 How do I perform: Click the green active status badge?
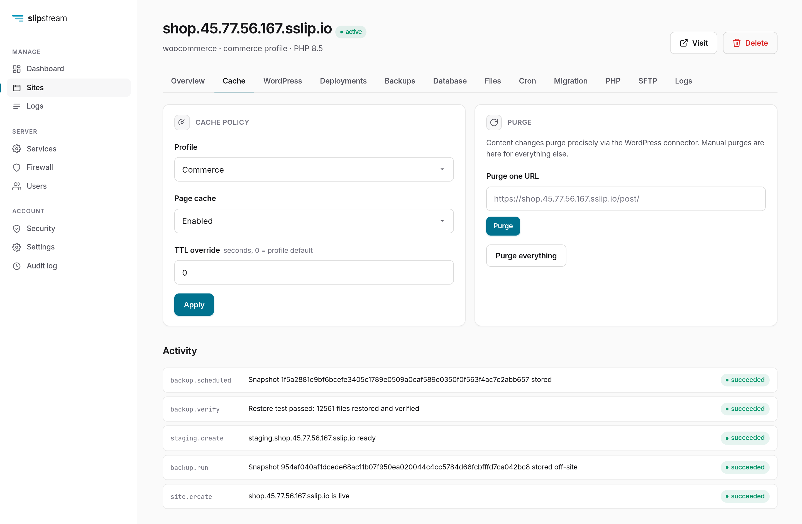tap(350, 32)
